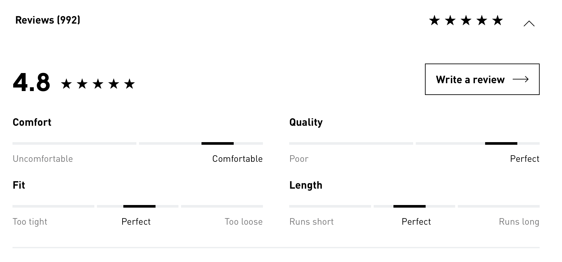Click the Length rating bar indicator
This screenshot has height=262, width=562.
click(409, 206)
